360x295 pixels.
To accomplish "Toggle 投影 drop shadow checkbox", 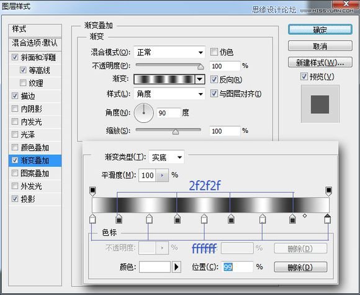I will point(15,199).
